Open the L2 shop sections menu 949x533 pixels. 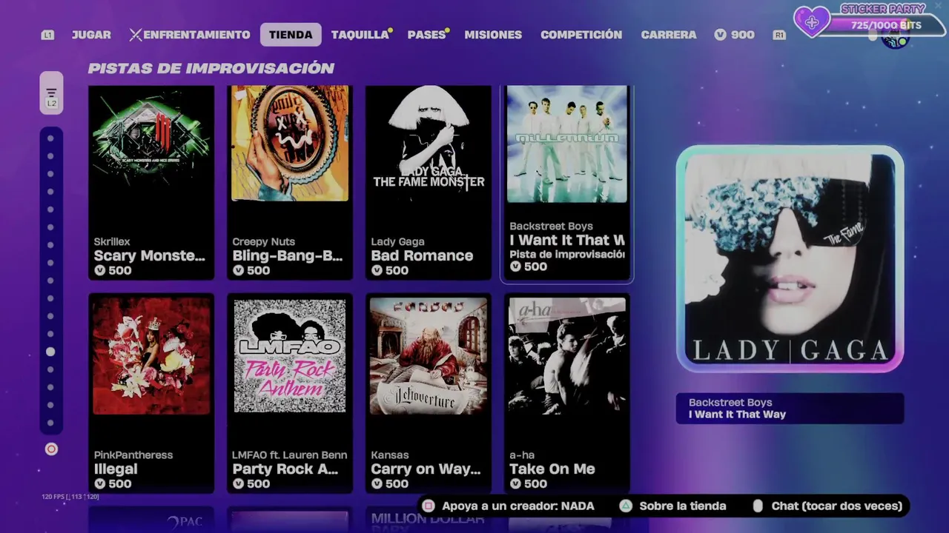tap(51, 93)
